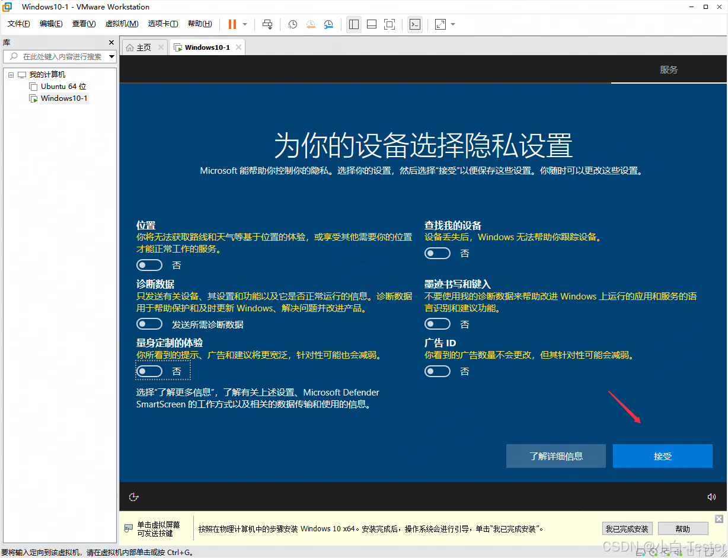
Task: Open the dropdown next to the pause button
Action: tap(245, 24)
